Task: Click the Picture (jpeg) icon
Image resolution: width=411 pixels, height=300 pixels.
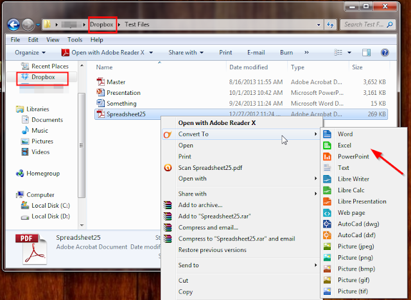Action: (327, 246)
